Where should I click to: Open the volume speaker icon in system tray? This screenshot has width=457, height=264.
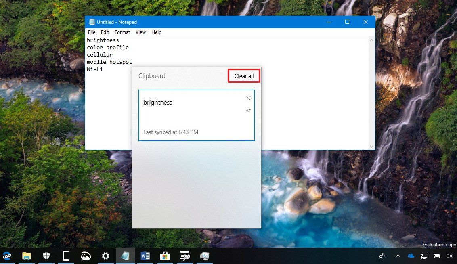(449, 256)
